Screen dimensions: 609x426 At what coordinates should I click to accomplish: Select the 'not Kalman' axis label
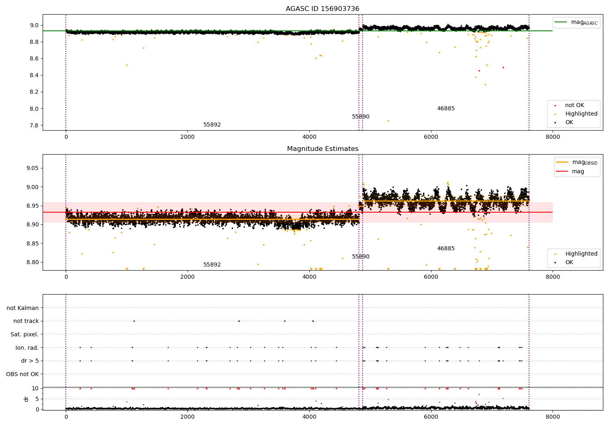(23, 308)
